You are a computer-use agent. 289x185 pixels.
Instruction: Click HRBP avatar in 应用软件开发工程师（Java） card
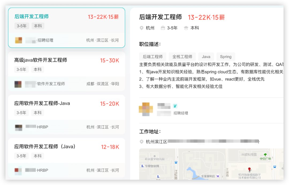(x=18, y=171)
